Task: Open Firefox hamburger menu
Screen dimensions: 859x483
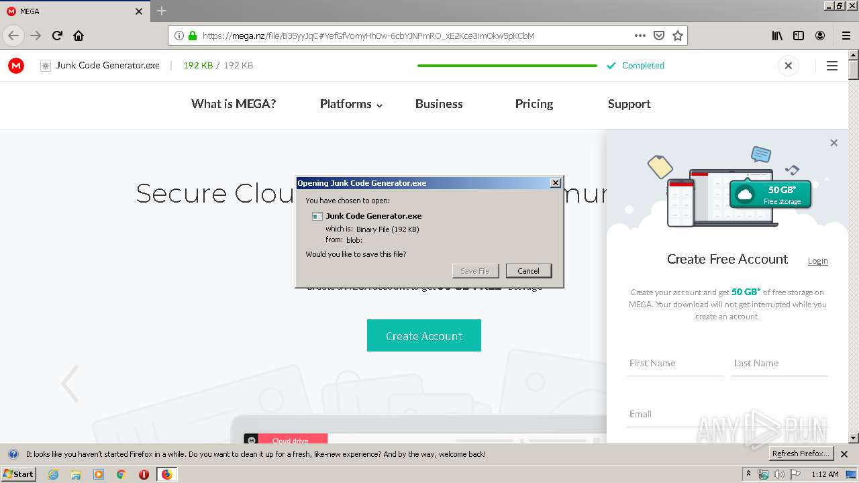Action: [846, 36]
